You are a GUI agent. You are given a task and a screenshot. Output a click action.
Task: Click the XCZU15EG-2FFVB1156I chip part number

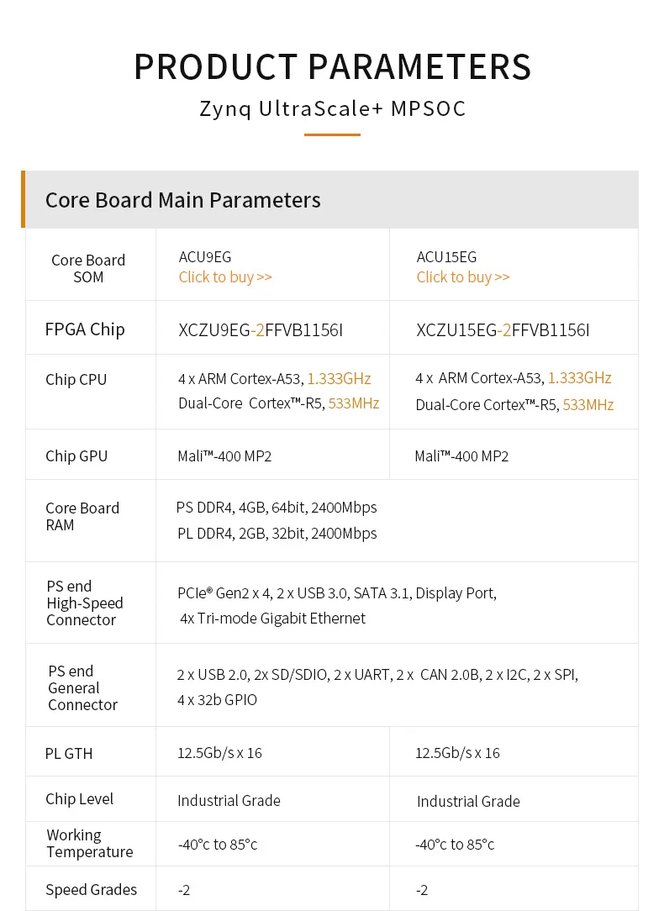(503, 330)
